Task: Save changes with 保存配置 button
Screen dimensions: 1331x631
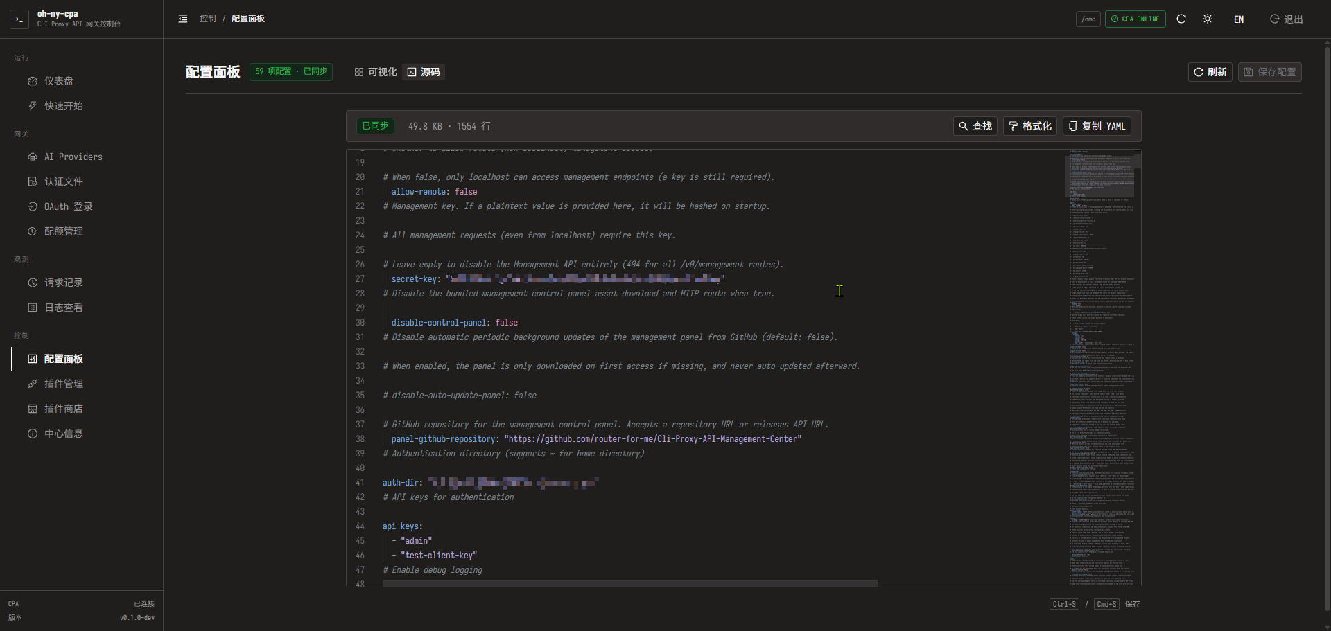Action: click(x=1270, y=72)
